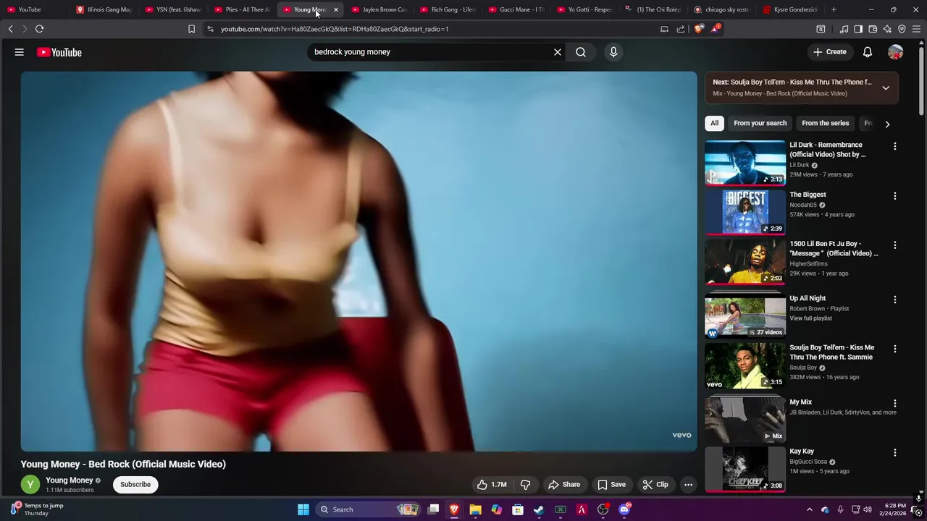Click Kay Kay video title
Viewport: 927px width, 521px height.
pos(802,452)
